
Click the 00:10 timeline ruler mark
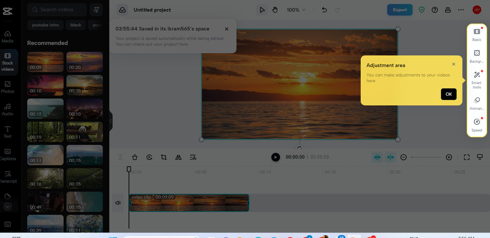pyautogui.click(x=266, y=172)
